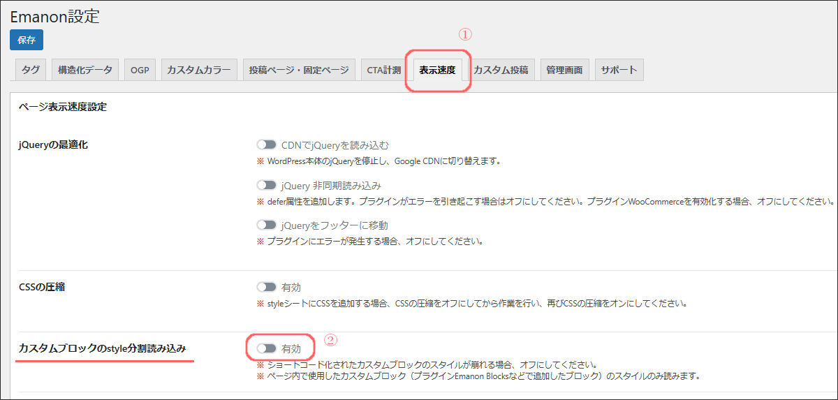Toggle カスタムブロックのstyle分割読み込み 有効 switch
Screen dimensions: 838x400
tap(266, 348)
